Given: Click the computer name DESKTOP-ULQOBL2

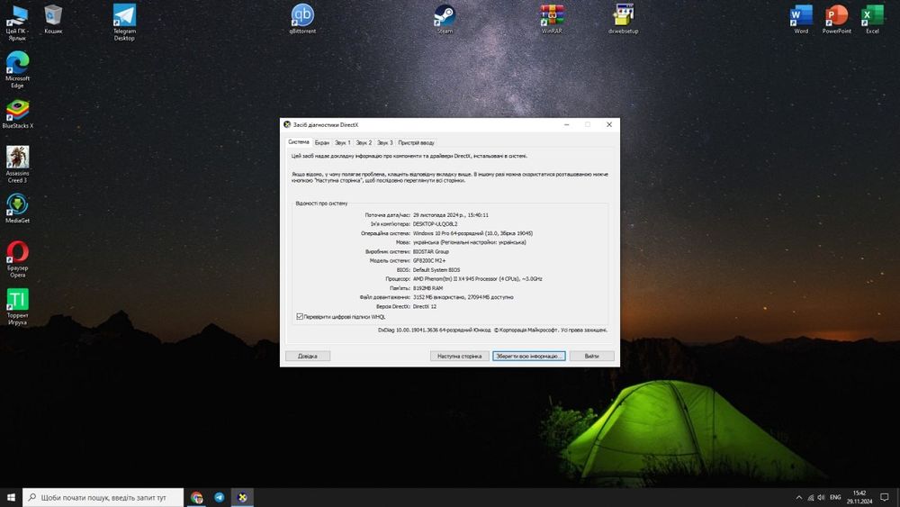Looking at the screenshot, I should coord(435,224).
